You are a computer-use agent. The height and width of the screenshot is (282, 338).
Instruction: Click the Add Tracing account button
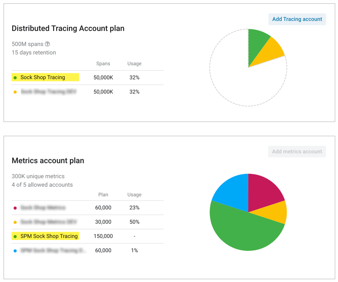click(297, 19)
